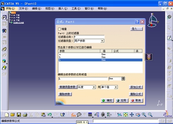Open the 工具 menu
The image size is (173, 124).
pos(76,8)
